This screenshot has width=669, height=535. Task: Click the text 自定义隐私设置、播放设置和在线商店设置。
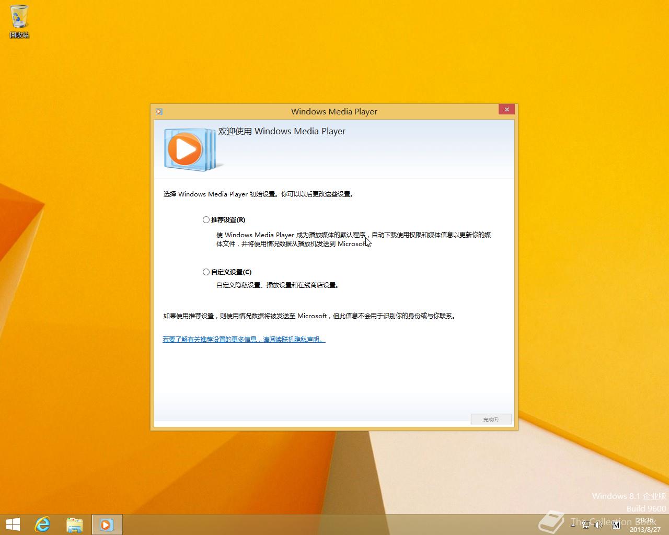tap(279, 285)
